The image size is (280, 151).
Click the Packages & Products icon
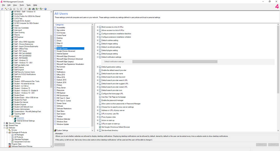coord(10,132)
